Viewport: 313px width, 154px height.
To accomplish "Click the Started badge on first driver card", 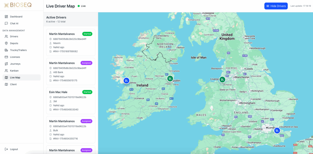I will 87,34.
